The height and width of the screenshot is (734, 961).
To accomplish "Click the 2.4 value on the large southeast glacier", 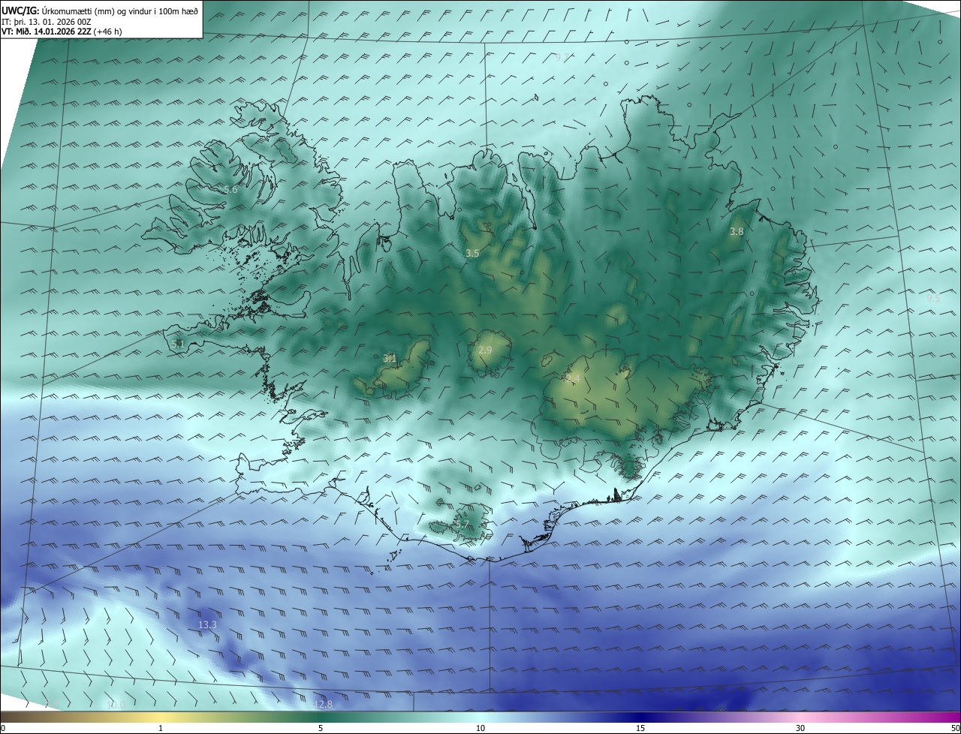I will point(573,379).
